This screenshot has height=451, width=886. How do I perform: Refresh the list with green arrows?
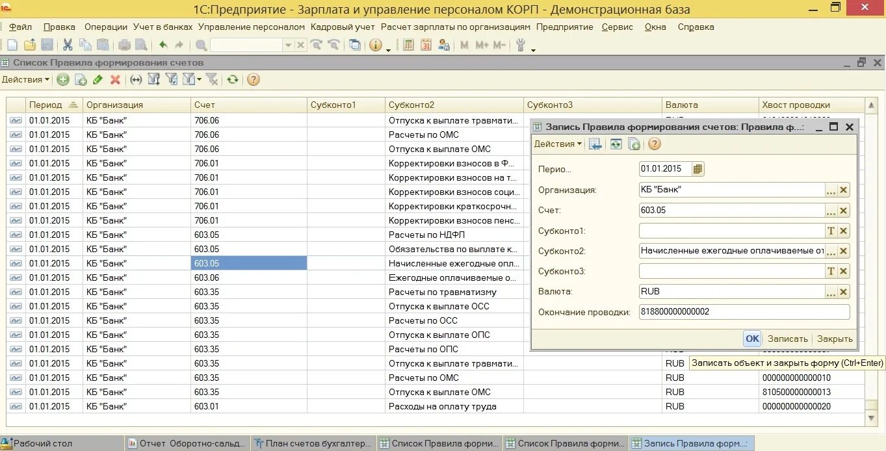pos(232,79)
